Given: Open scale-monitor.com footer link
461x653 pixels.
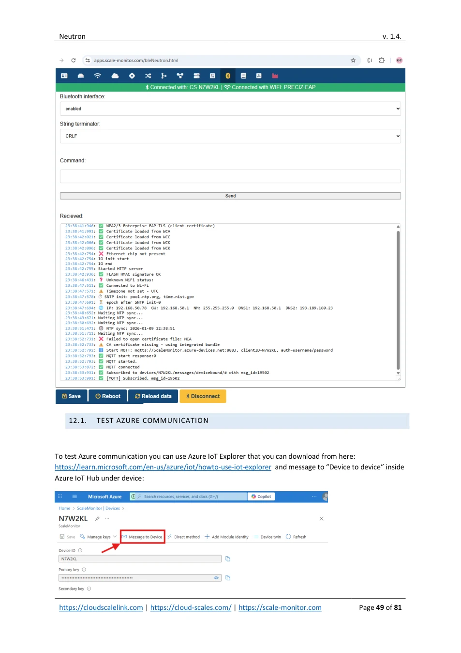Looking at the screenshot, I should pyautogui.click(x=280, y=607).
